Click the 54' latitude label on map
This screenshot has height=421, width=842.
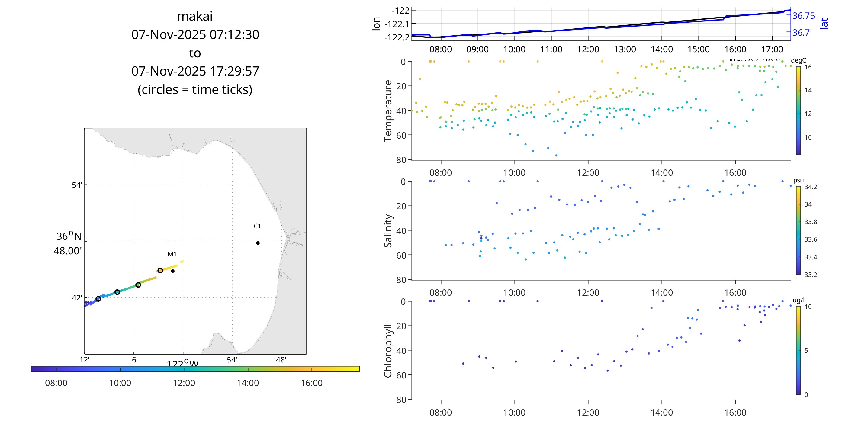pos(77,185)
